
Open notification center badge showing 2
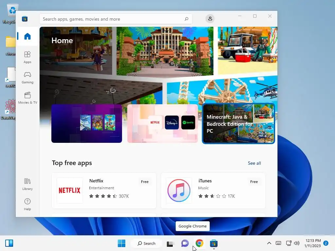(326, 243)
